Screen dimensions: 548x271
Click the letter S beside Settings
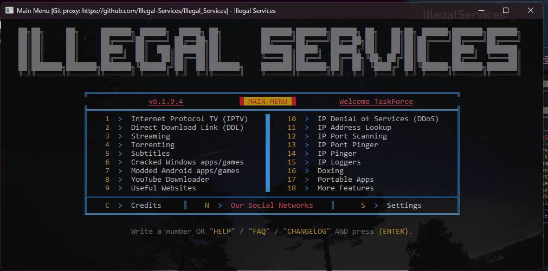363,206
